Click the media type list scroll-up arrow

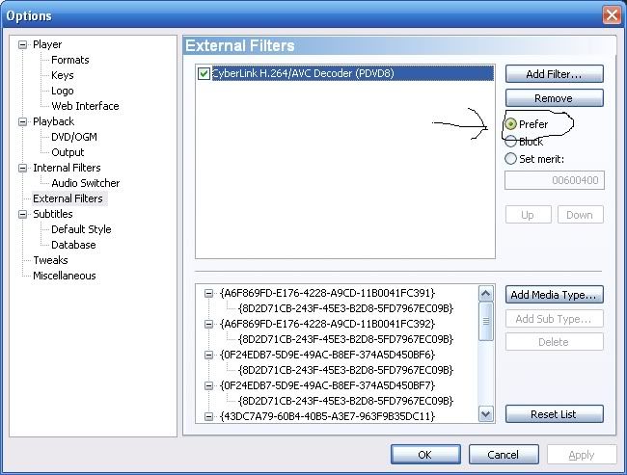click(x=486, y=294)
